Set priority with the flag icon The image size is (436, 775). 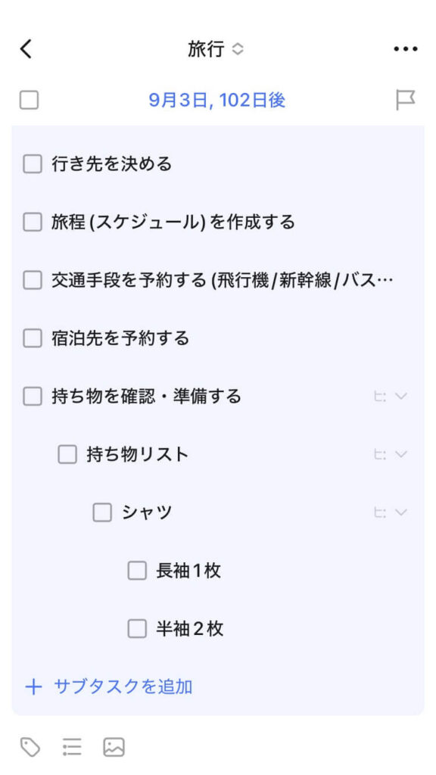(x=406, y=101)
